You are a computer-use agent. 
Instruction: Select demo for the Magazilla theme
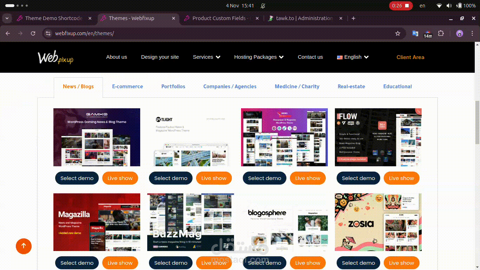click(77, 263)
